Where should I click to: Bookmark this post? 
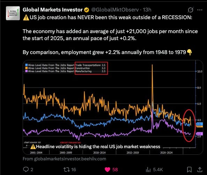point(189,169)
